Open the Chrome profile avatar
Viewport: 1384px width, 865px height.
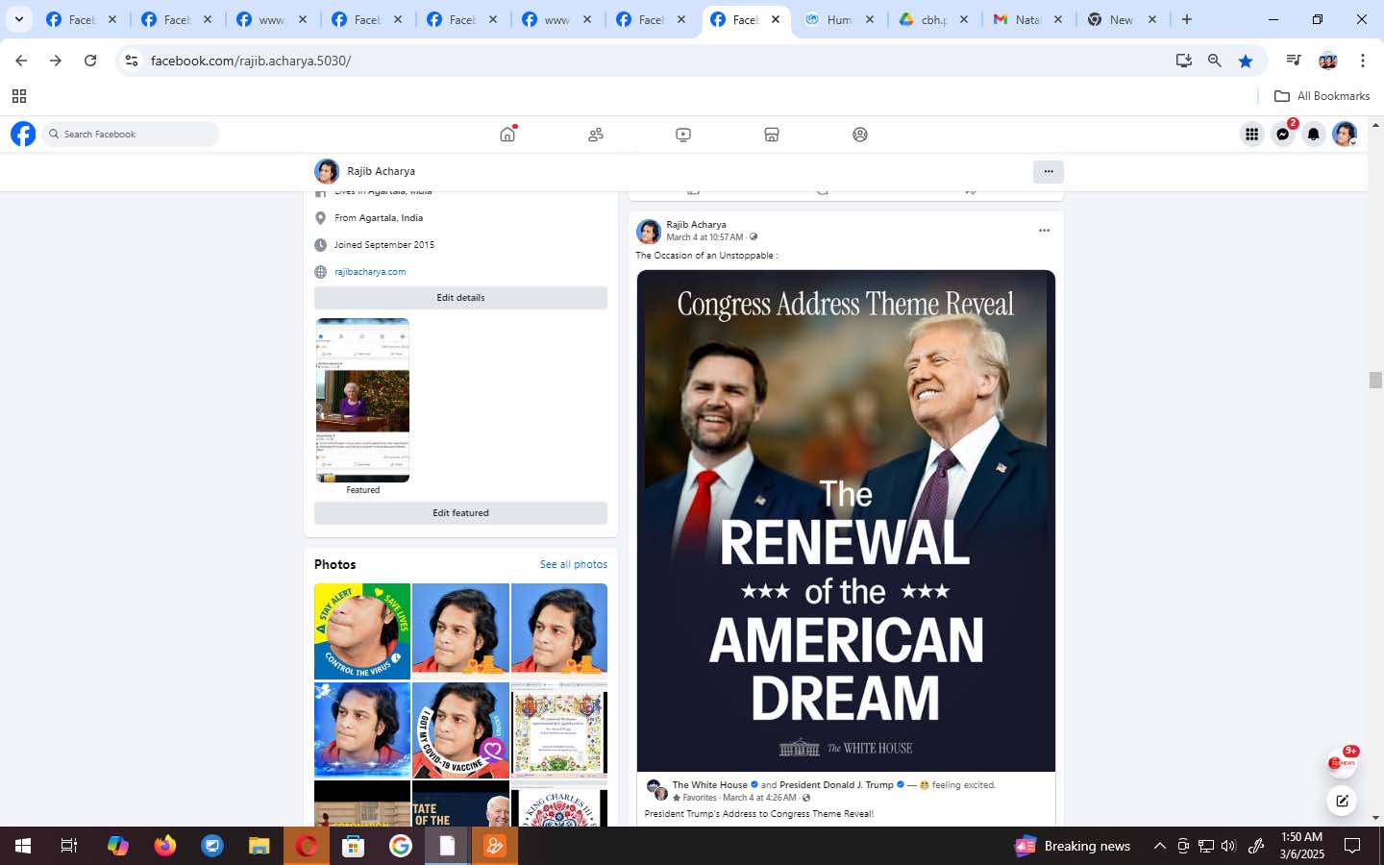point(1328,61)
